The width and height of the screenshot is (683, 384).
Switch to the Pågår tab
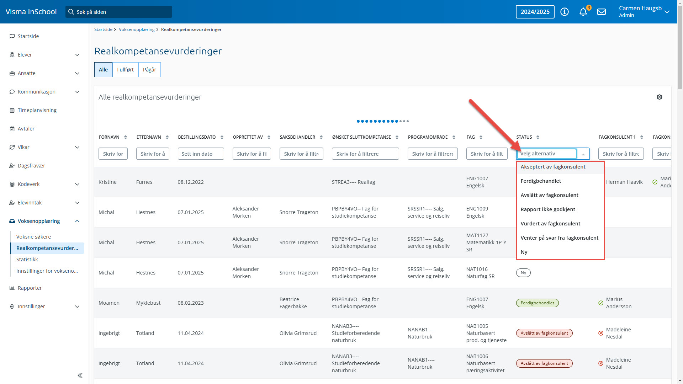coord(149,70)
